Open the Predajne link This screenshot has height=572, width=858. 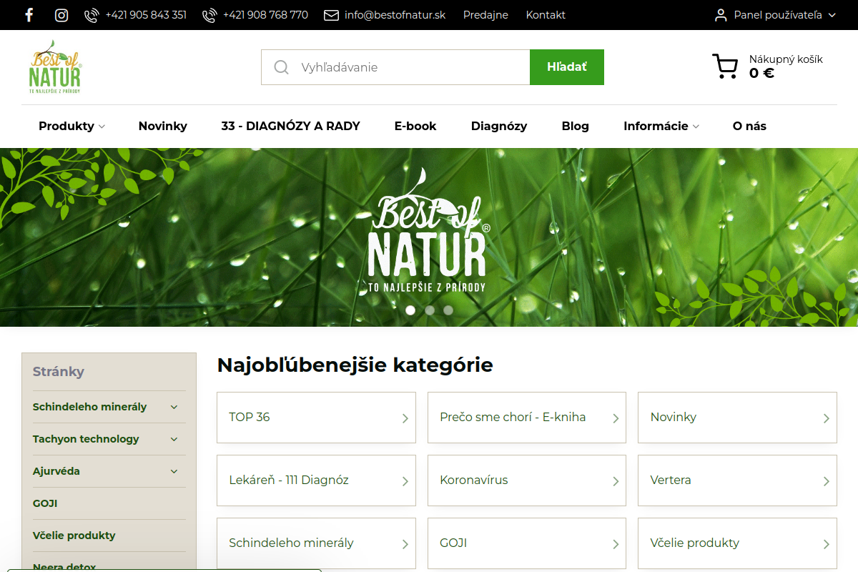coord(485,15)
